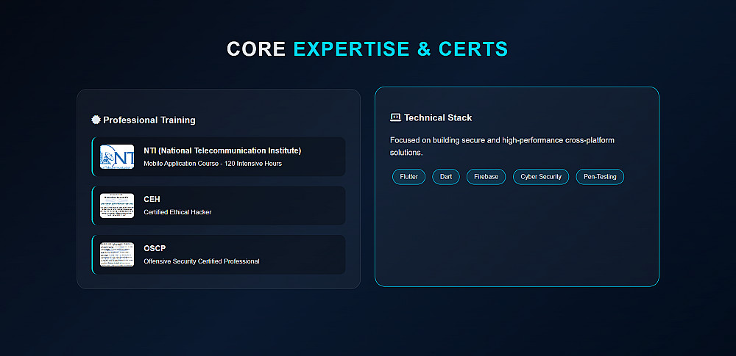Click the laptop code icon beside Technical Stack
Viewport: 736px width, 356px height.
point(395,117)
